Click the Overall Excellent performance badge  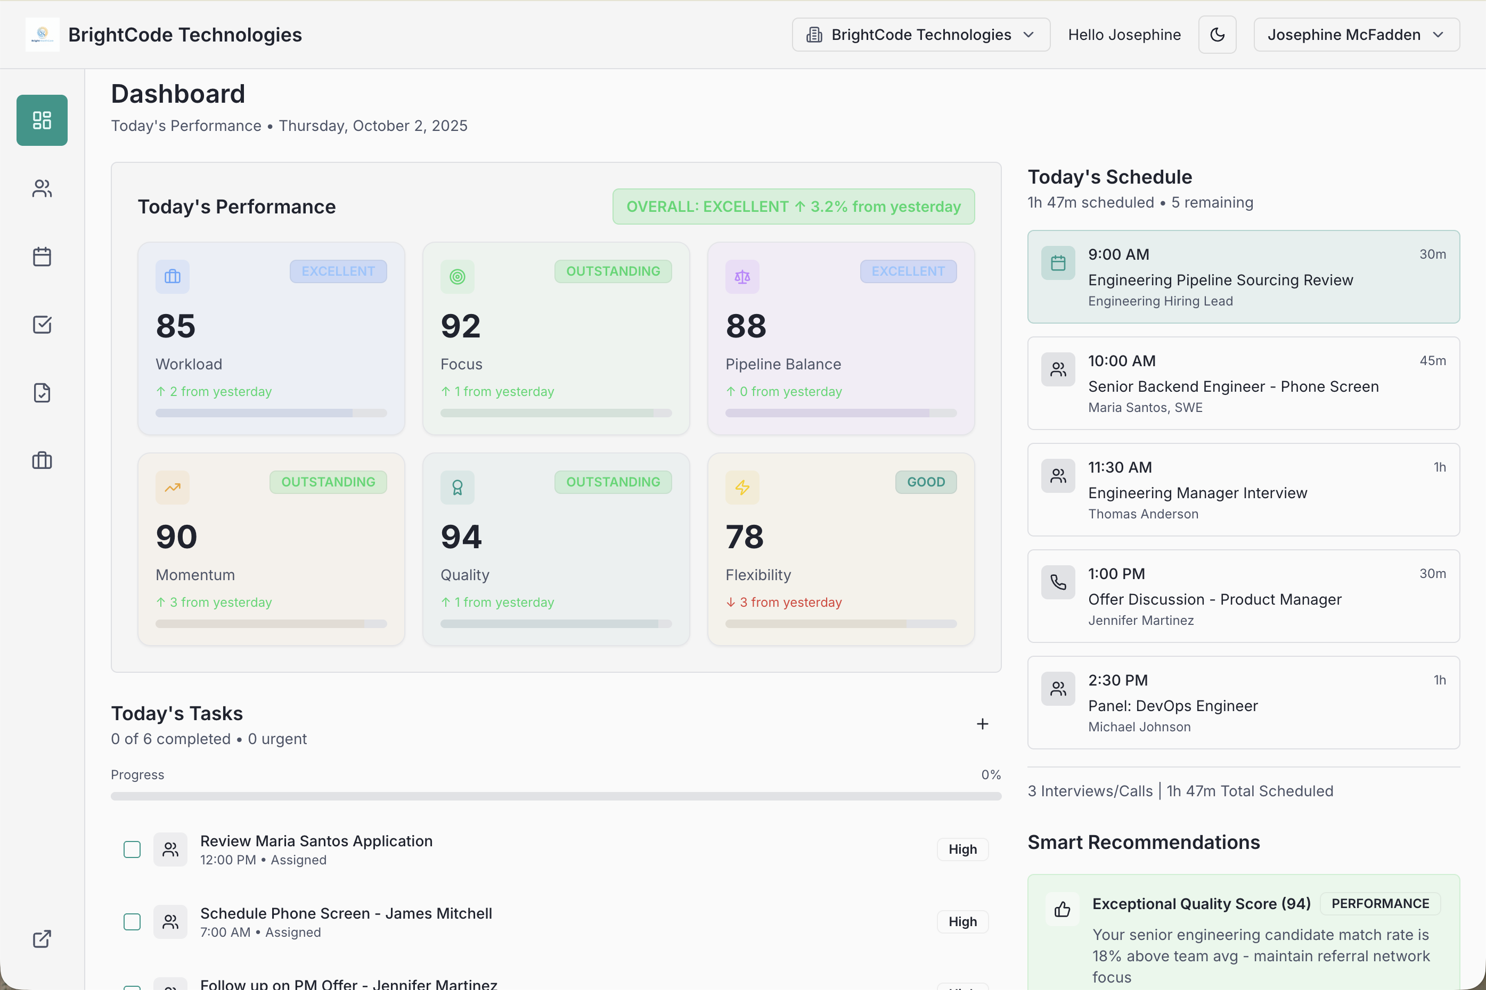(x=793, y=207)
